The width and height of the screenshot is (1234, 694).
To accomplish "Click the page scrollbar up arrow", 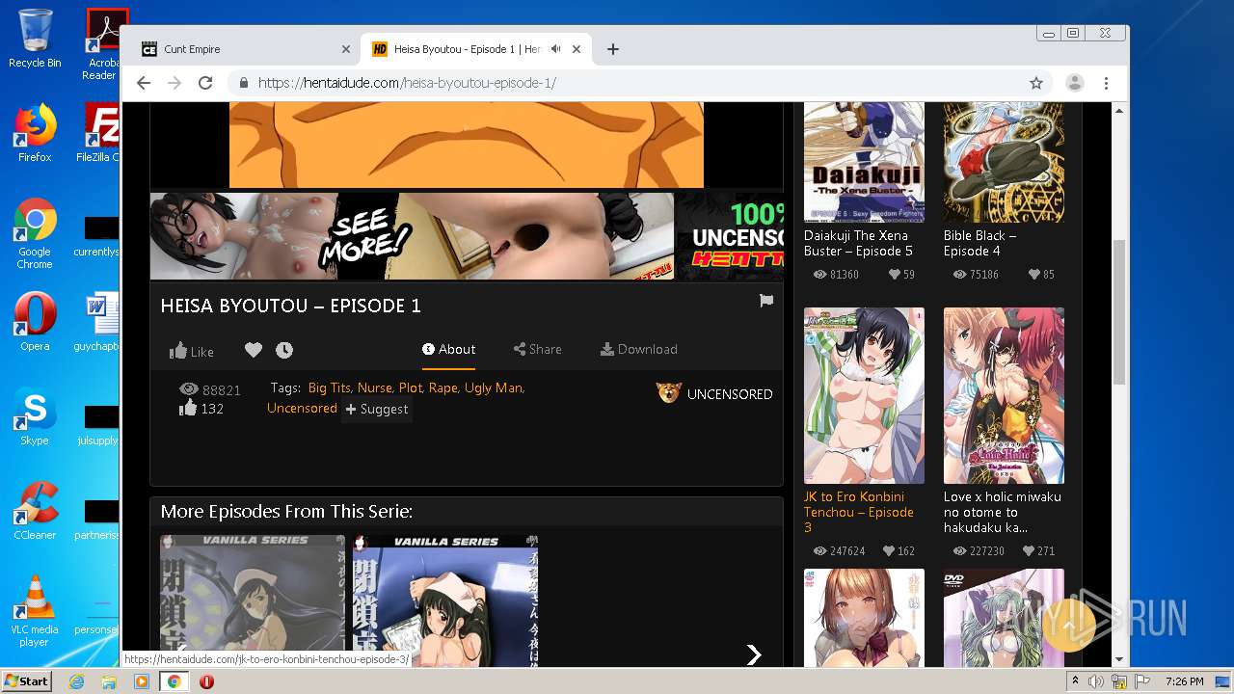I will (1119, 111).
